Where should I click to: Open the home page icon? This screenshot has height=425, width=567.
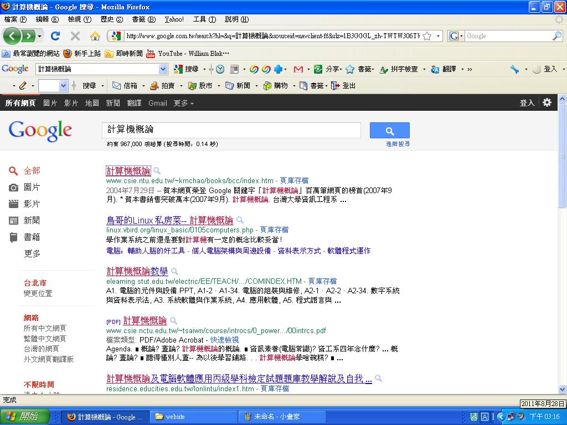coord(95,36)
